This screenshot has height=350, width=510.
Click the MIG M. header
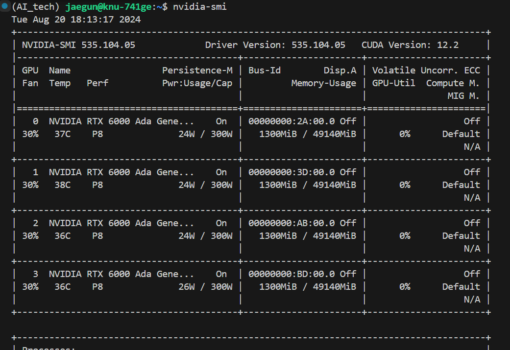(463, 96)
